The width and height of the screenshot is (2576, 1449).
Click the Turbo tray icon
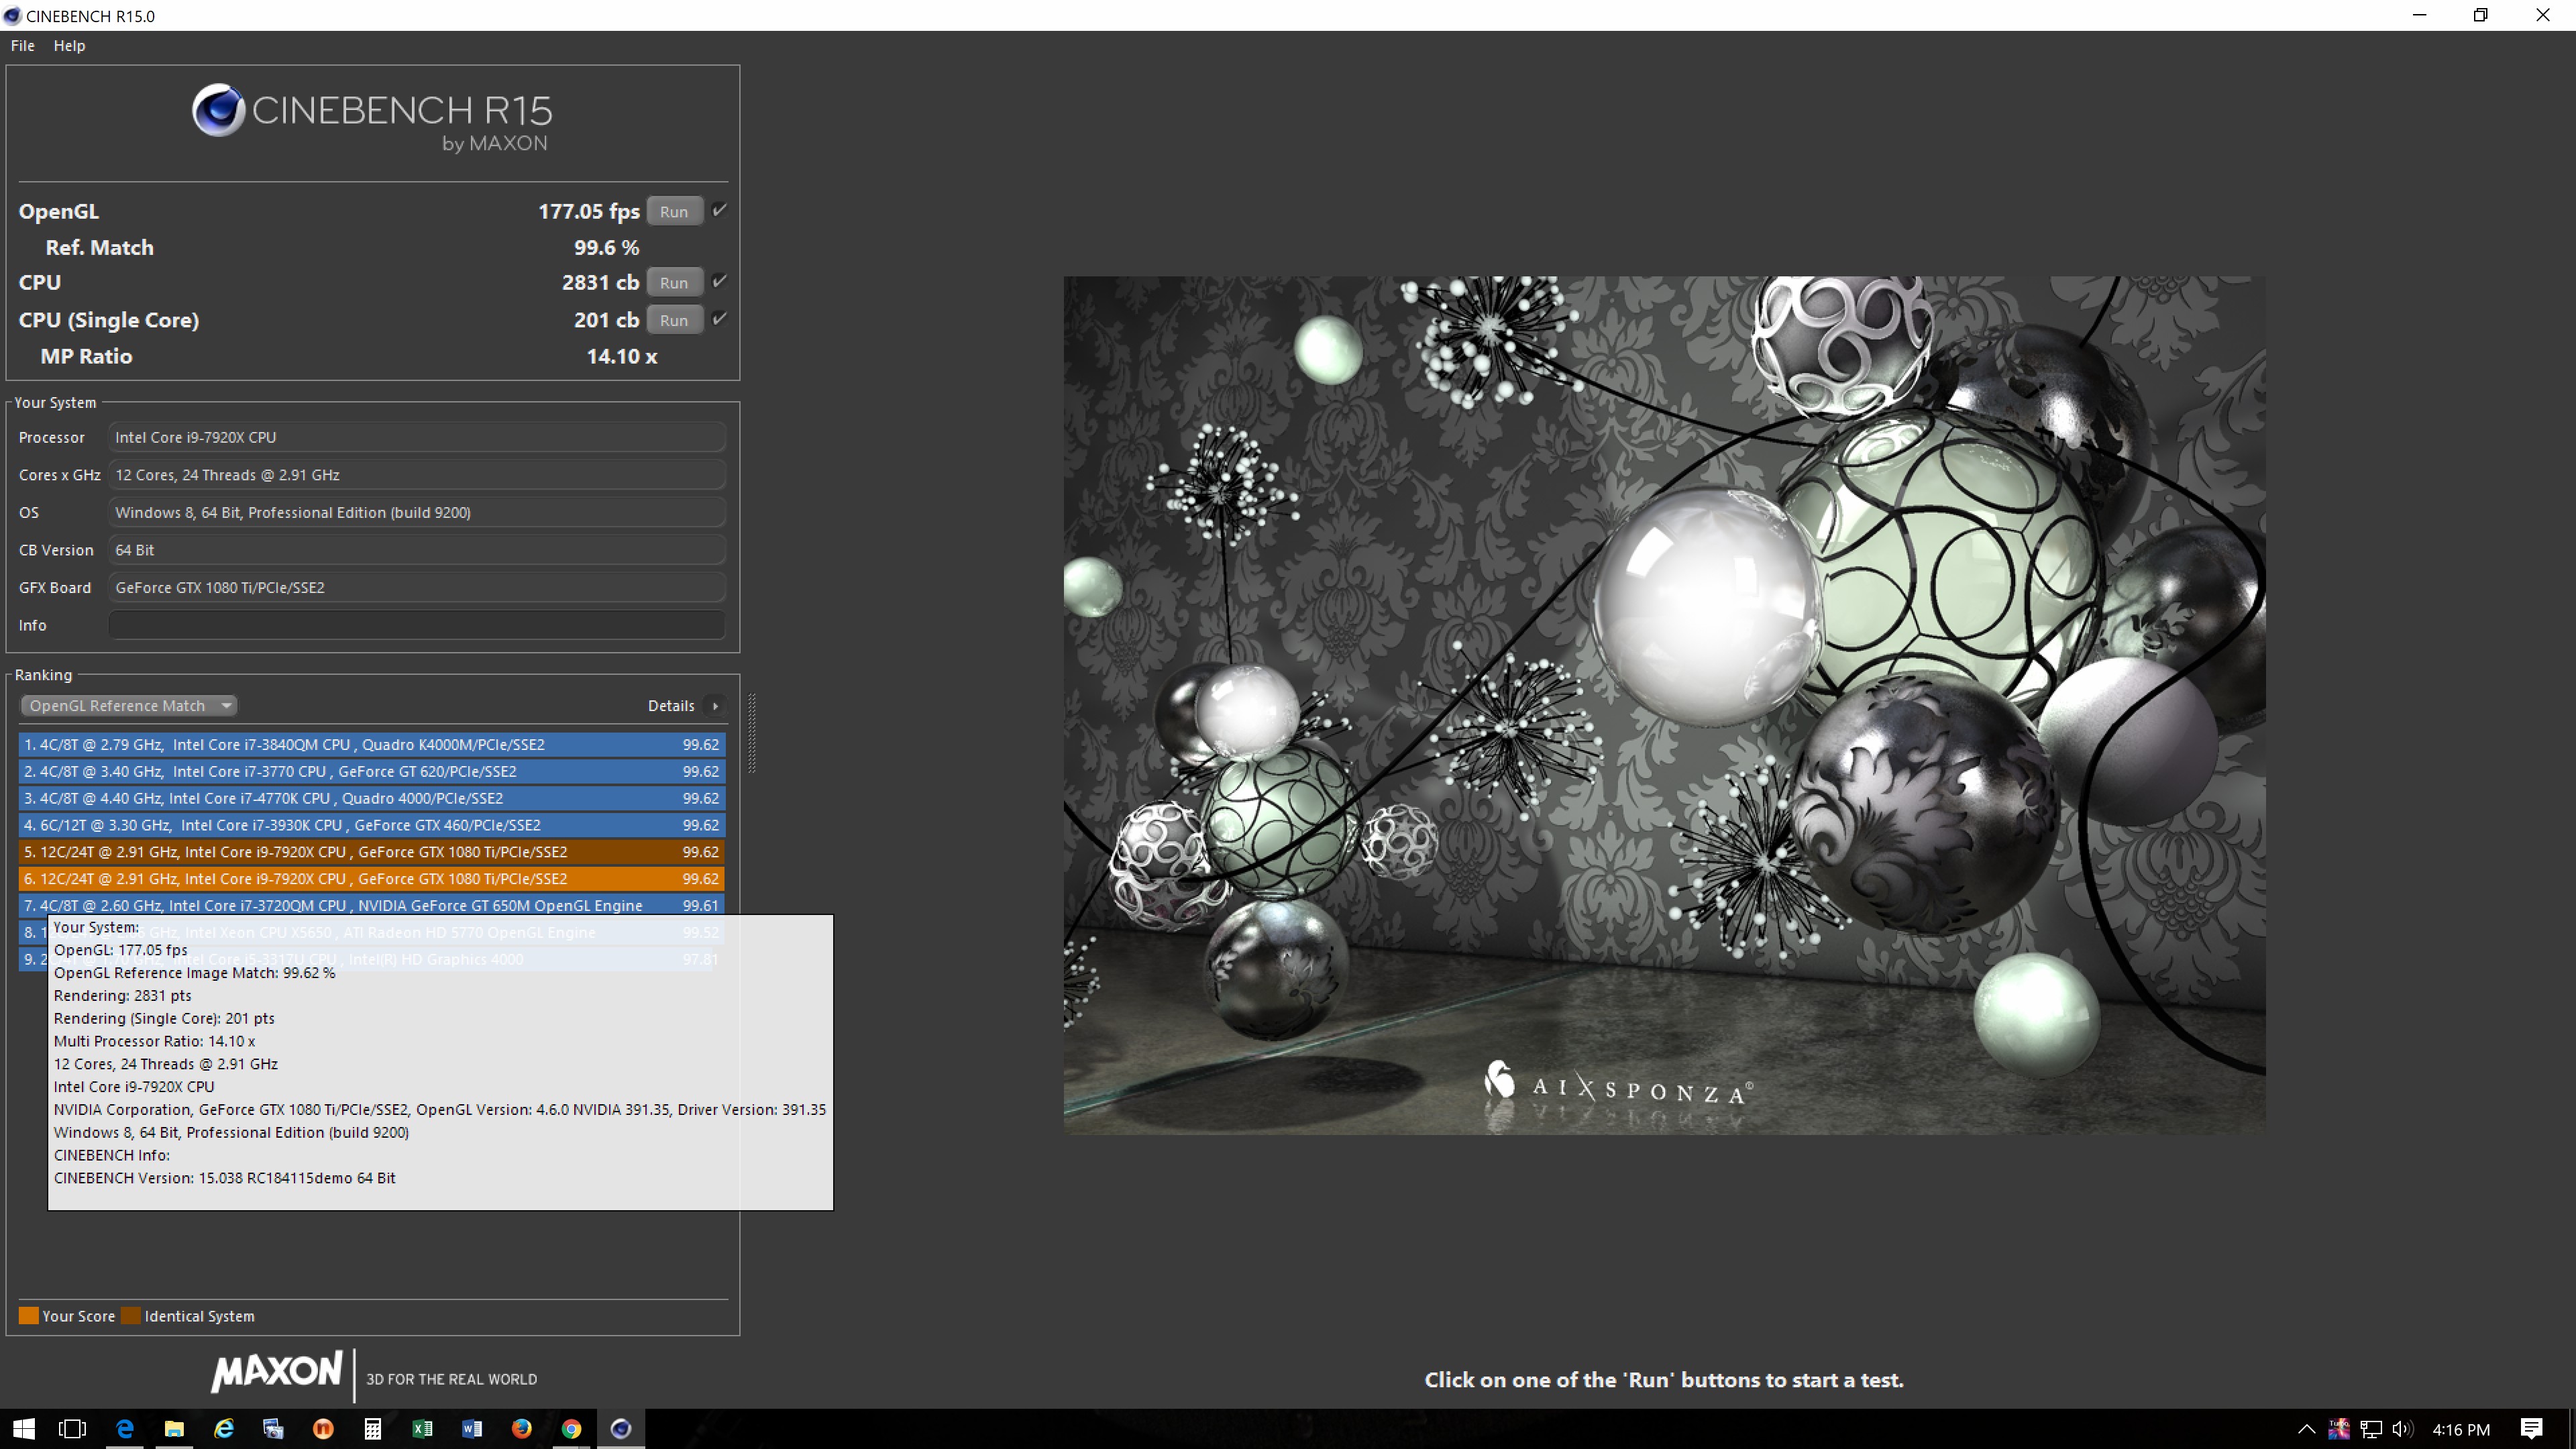(2339, 1429)
